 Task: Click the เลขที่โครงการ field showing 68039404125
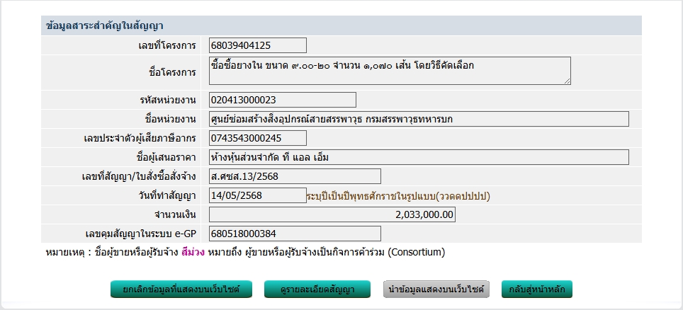point(258,45)
